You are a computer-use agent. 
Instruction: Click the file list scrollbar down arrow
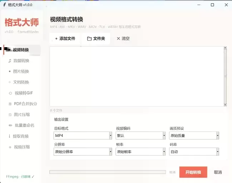(x=225, y=105)
